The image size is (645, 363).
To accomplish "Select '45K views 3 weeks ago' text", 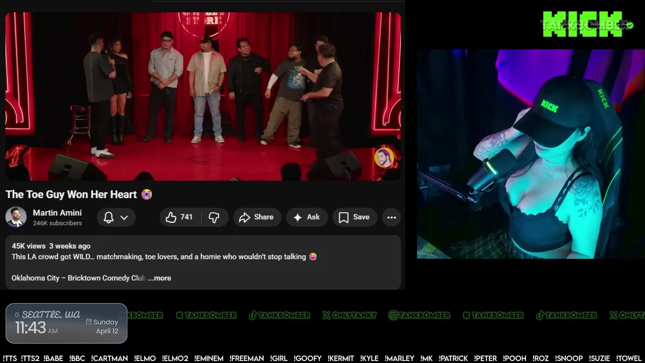I will tap(51, 246).
